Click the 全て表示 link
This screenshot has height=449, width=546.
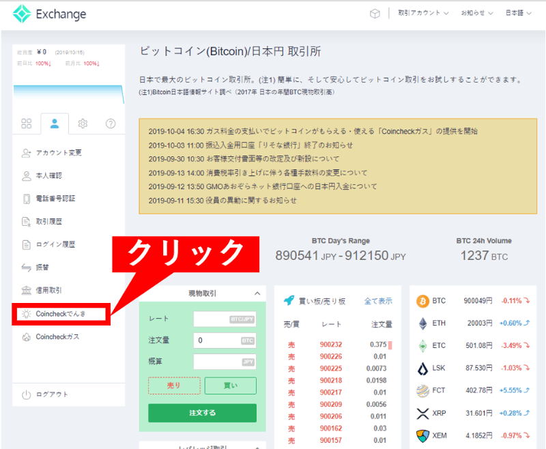click(378, 301)
